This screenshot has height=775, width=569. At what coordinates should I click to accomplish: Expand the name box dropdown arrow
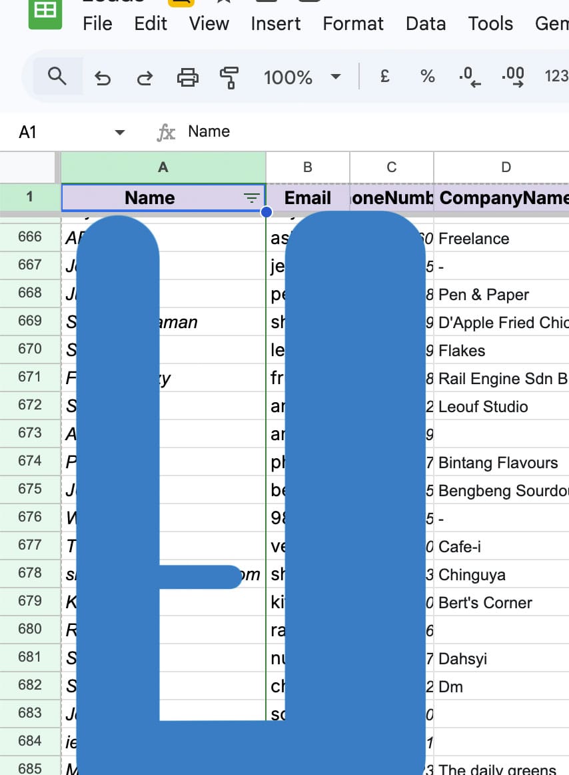click(120, 132)
